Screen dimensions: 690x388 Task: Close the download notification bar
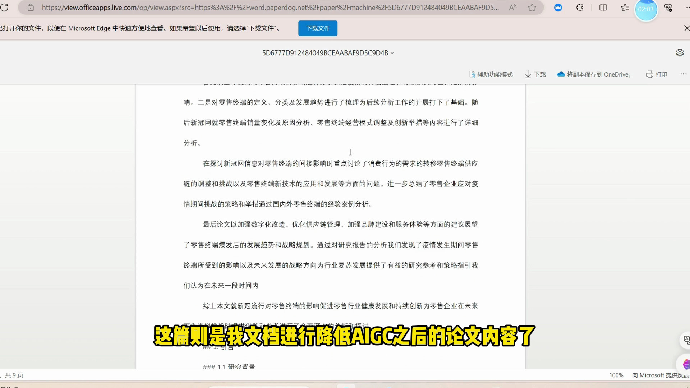[686, 28]
